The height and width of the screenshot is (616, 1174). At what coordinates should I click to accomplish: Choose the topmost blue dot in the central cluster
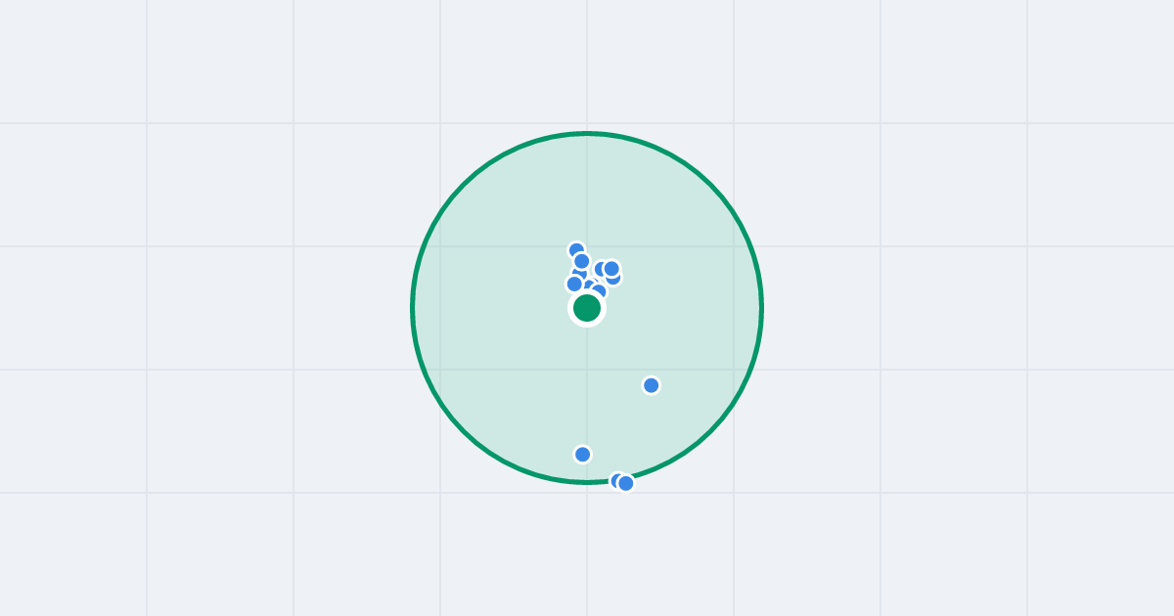577,251
